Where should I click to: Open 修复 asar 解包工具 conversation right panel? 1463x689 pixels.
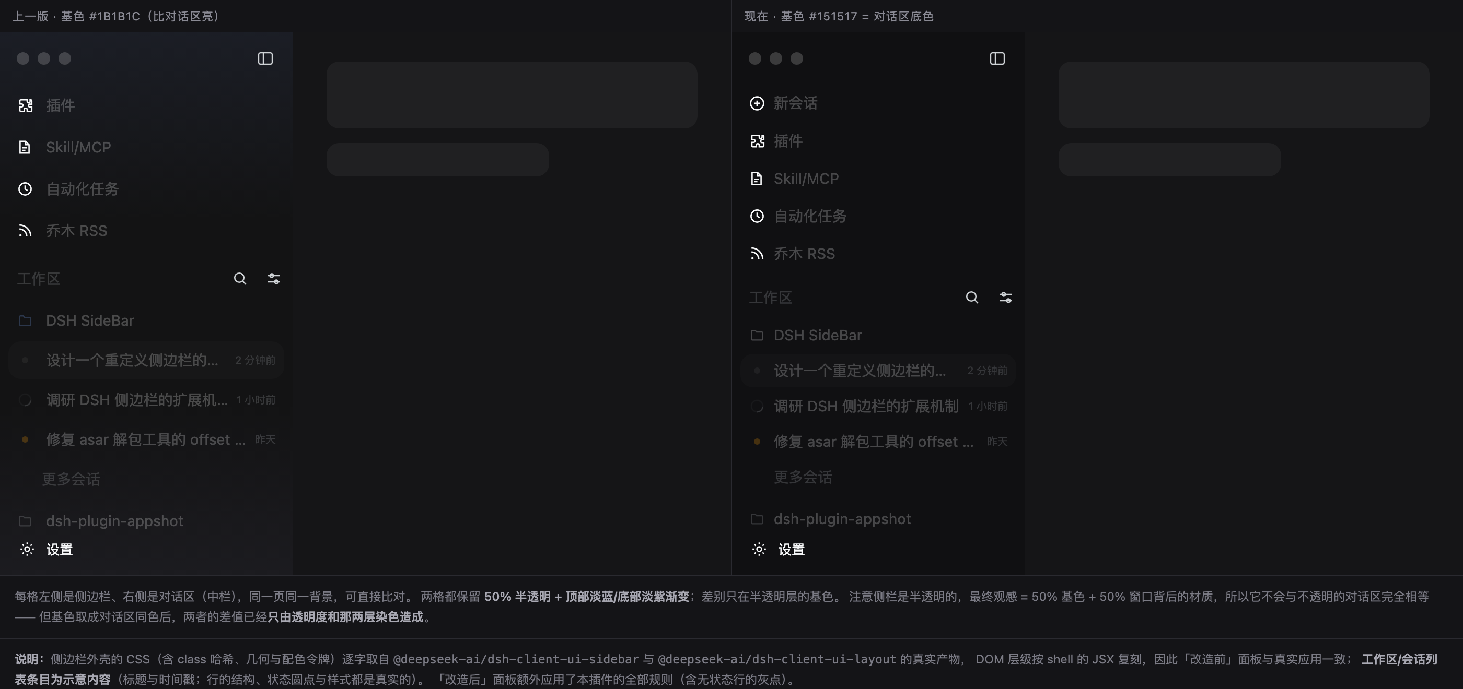879,442
